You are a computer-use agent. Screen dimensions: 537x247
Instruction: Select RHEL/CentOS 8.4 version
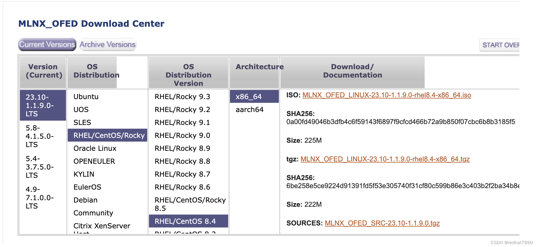188,221
